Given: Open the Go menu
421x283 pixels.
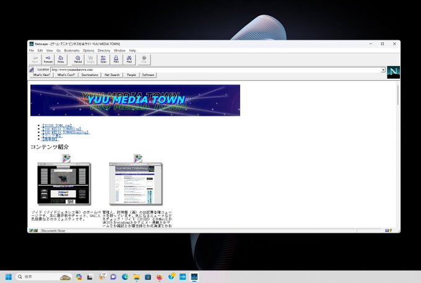Looking at the screenshot, I should coord(59,51).
